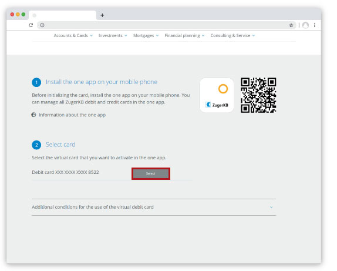The width and height of the screenshot is (337, 271).
Task: Open Information about the one app link
Action: point(72,115)
